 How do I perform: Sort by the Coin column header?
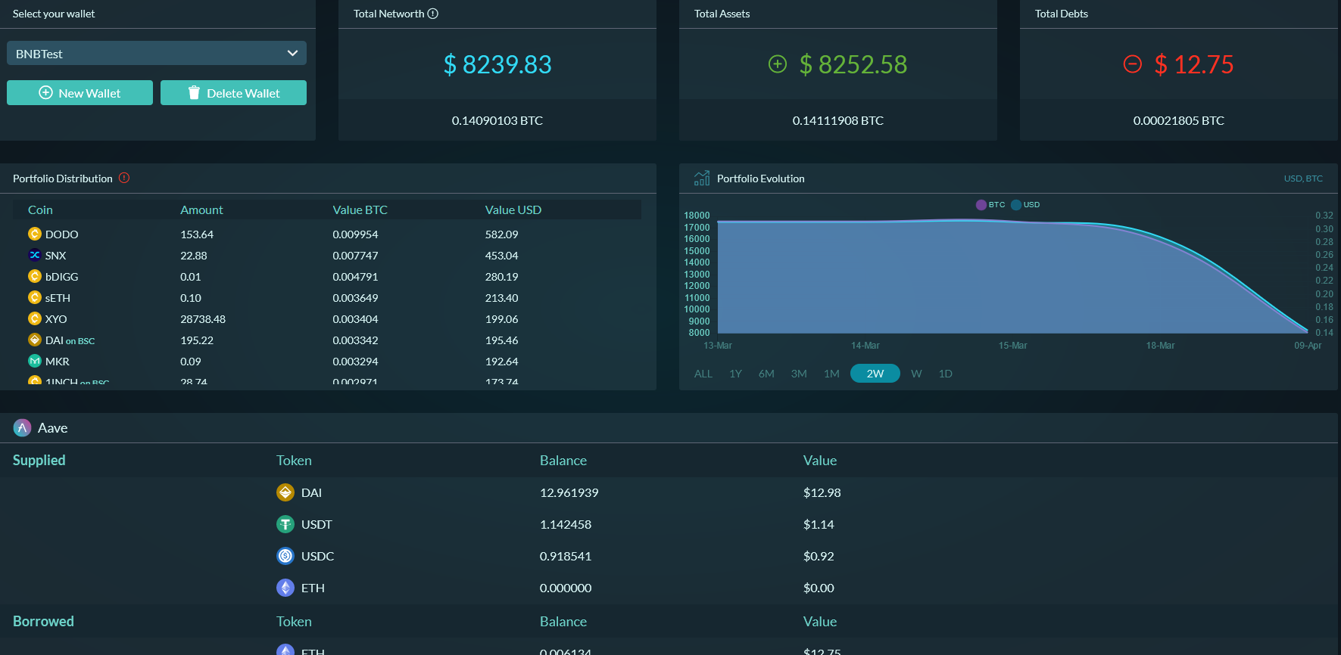pos(40,210)
